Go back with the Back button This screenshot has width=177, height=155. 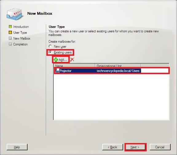[112, 147]
